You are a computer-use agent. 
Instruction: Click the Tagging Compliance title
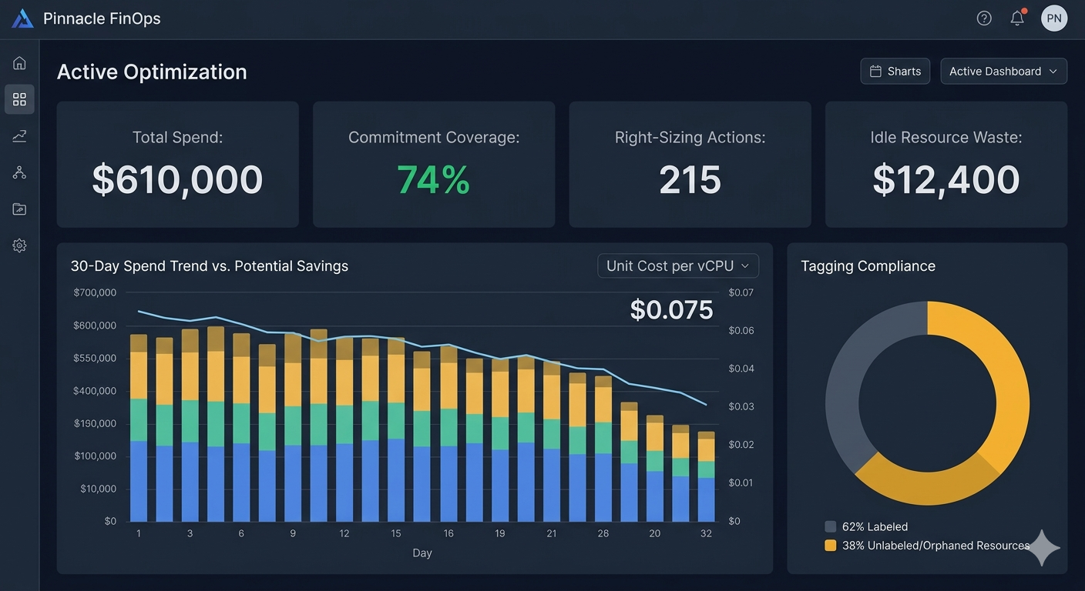pos(868,266)
